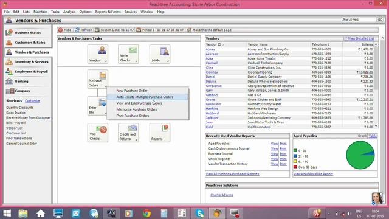Screen dimensions: 389x219
Task: Open the Company navigation page
Action: (x=28, y=91)
